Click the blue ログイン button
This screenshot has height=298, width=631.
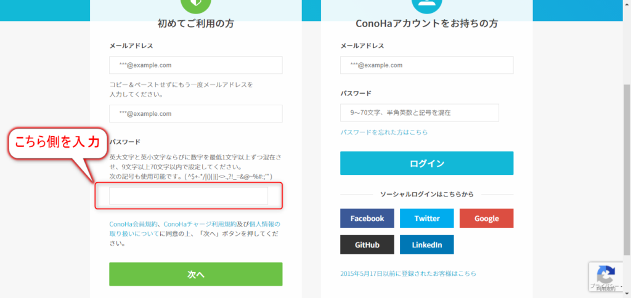426,163
